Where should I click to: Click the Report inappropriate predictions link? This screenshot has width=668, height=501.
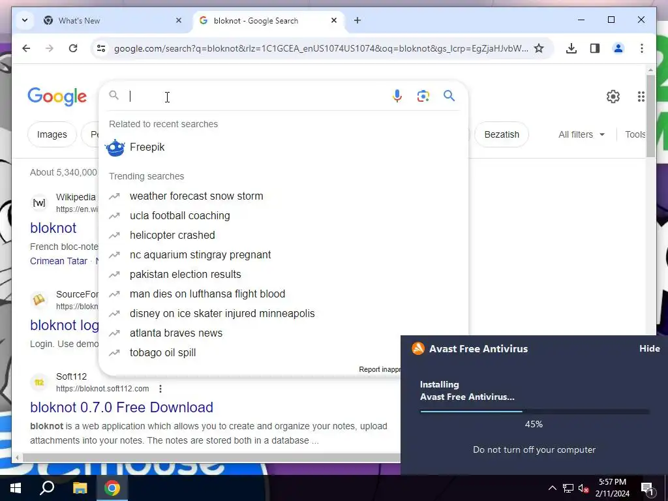(379, 369)
